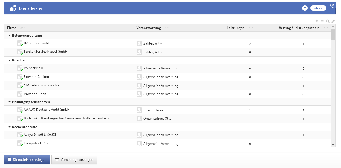Sort by the Firma column header

coord(12,28)
